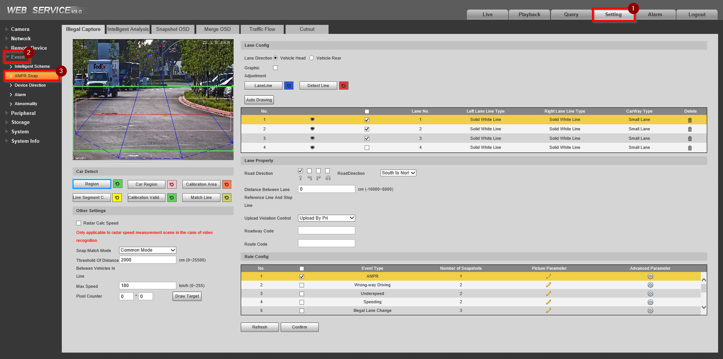Click the yellow reset icon beside Line Segment
This screenshot has height=359, width=723.
click(117, 198)
